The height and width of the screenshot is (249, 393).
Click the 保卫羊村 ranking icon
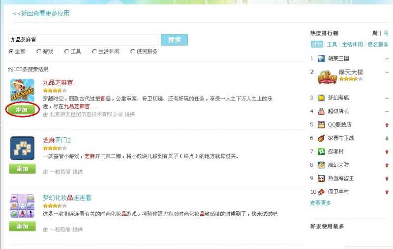(321, 192)
